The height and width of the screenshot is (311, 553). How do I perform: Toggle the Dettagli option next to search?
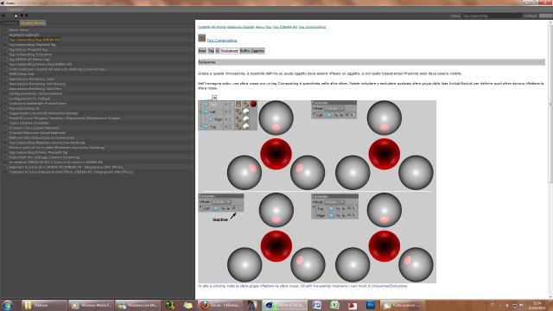[545, 16]
